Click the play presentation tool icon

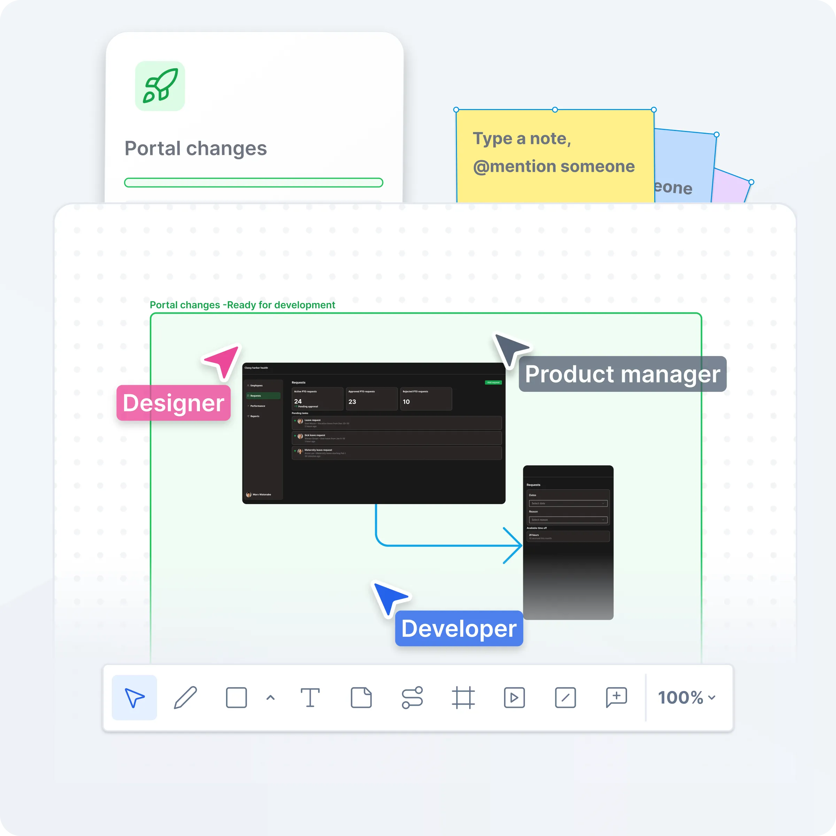pyautogui.click(x=514, y=697)
